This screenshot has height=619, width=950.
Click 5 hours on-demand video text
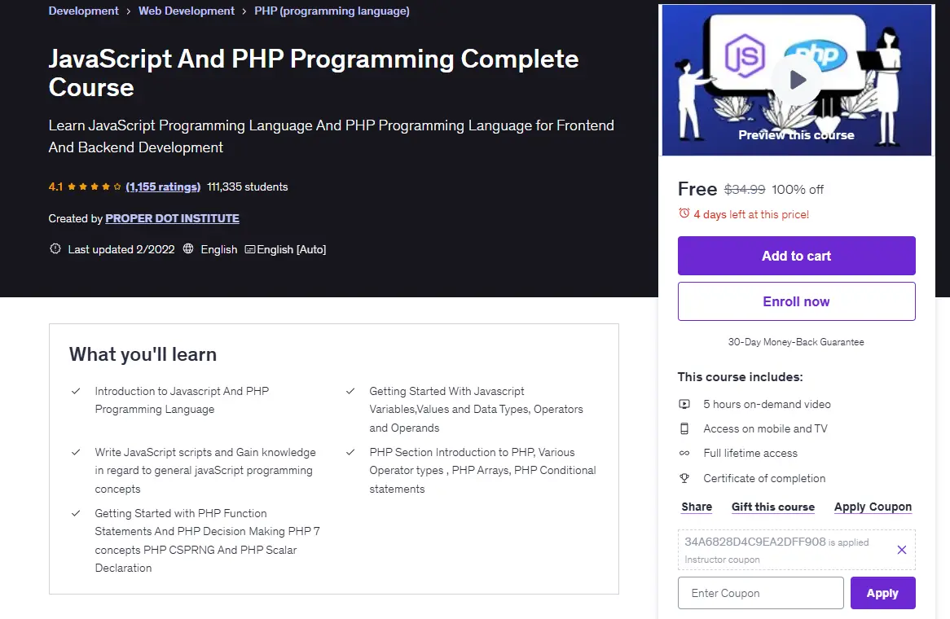point(767,404)
